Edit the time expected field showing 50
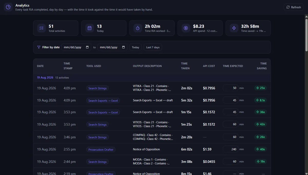This screenshot has width=308, height=175. (x=230, y=88)
